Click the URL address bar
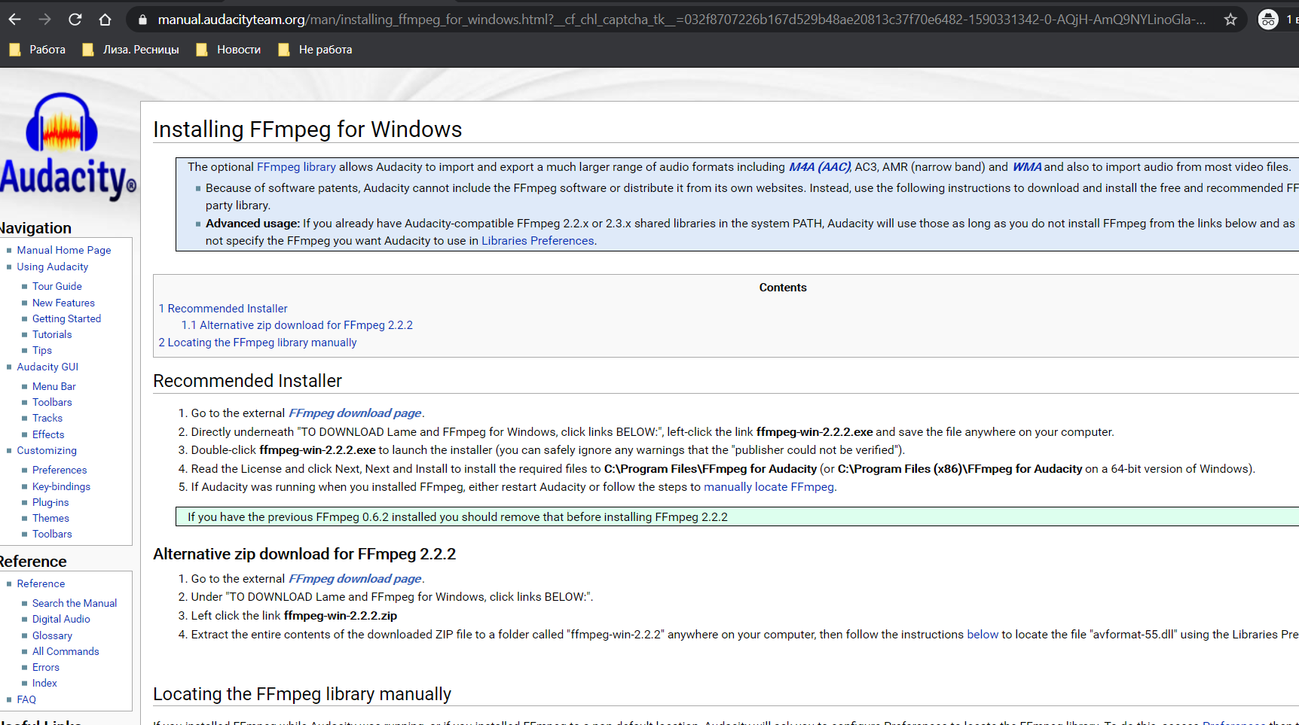Viewport: 1299px width, 725px height. 678,20
